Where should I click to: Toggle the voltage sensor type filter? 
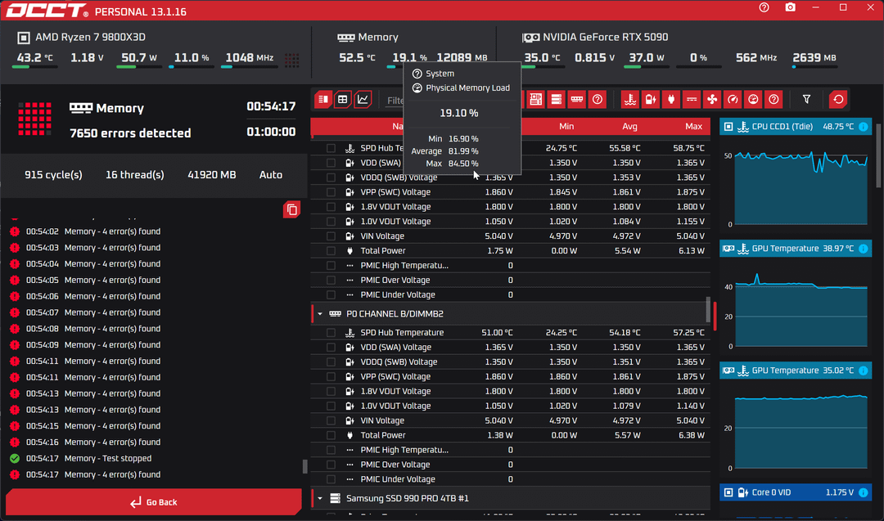[x=651, y=100]
